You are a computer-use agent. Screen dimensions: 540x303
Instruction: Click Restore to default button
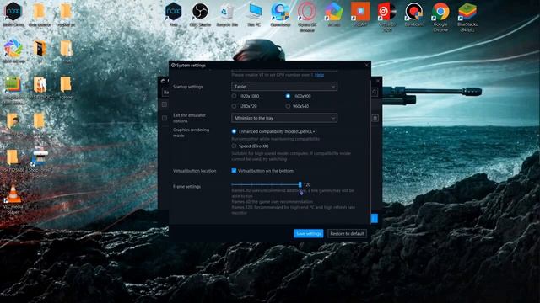347,234
